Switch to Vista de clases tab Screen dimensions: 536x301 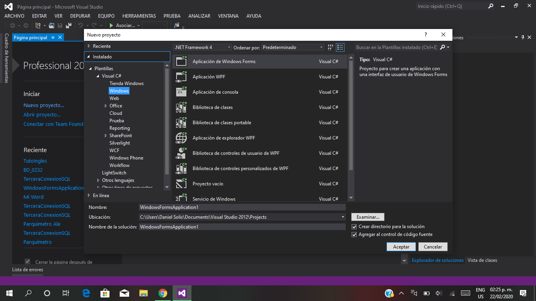[482, 260]
